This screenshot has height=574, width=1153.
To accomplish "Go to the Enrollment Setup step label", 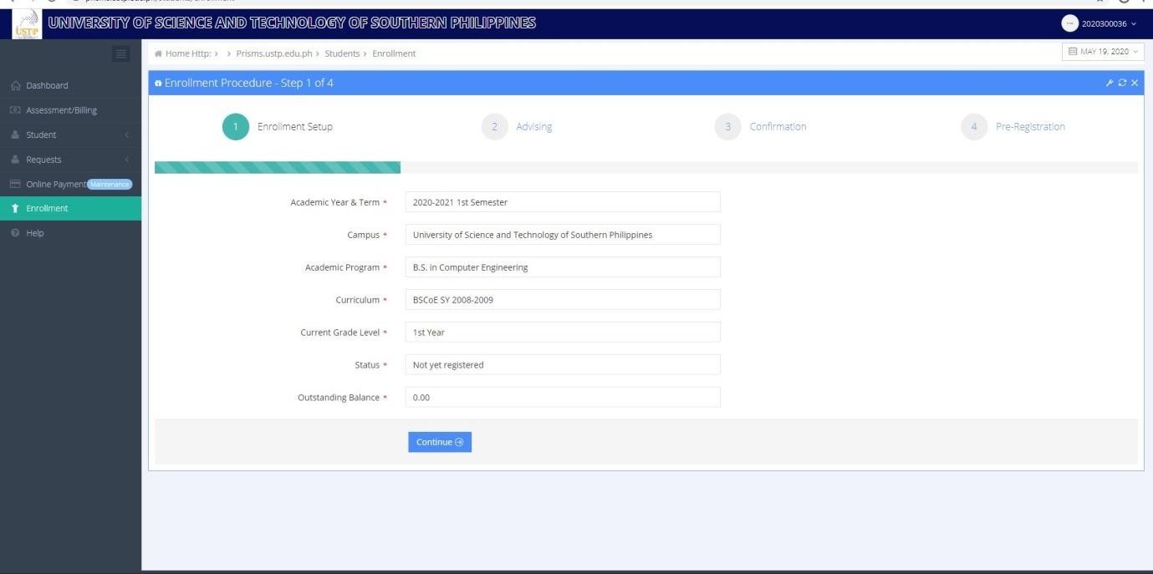I will pyautogui.click(x=294, y=127).
